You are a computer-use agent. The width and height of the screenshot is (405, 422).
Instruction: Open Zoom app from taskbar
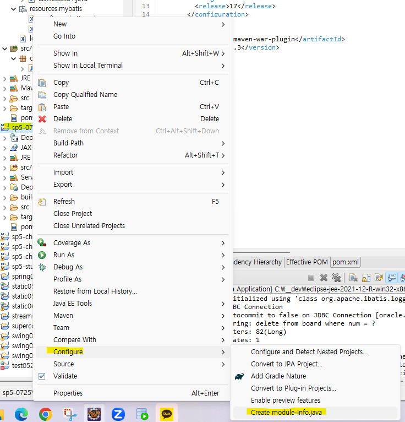coord(118,414)
